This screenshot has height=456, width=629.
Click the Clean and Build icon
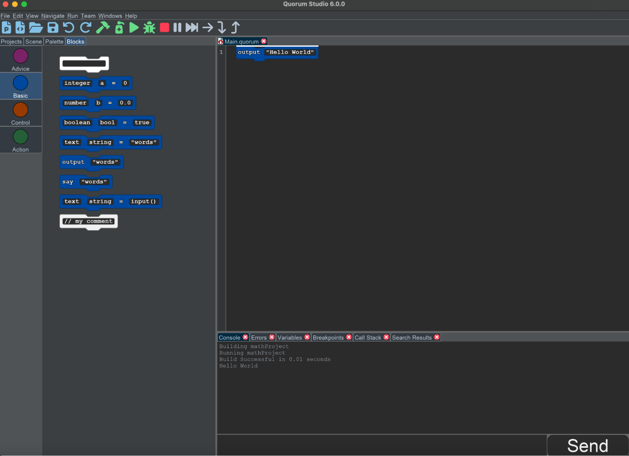[119, 28]
